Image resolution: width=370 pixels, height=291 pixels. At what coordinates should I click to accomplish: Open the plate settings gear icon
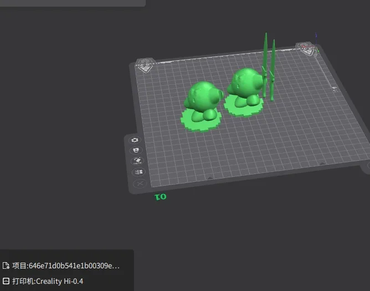[135, 140]
